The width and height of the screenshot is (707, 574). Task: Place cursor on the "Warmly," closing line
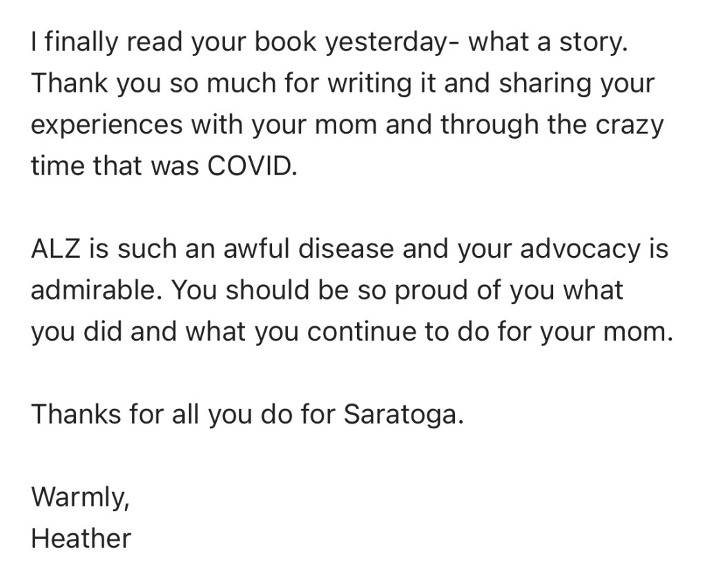point(80,497)
